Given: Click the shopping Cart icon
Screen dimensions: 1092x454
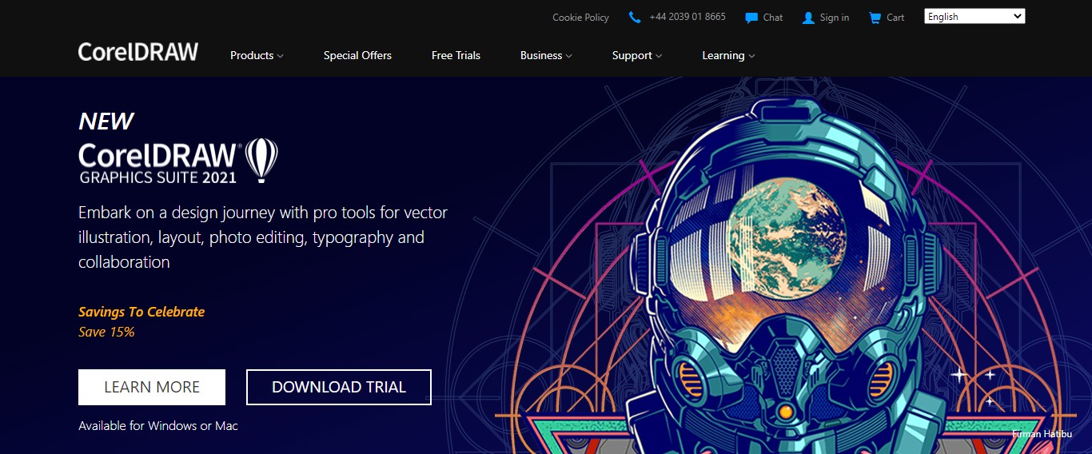Looking at the screenshot, I should (x=875, y=18).
